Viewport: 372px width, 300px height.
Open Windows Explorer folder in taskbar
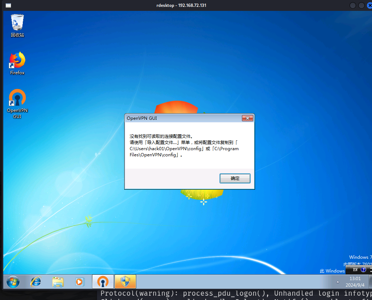(58, 282)
